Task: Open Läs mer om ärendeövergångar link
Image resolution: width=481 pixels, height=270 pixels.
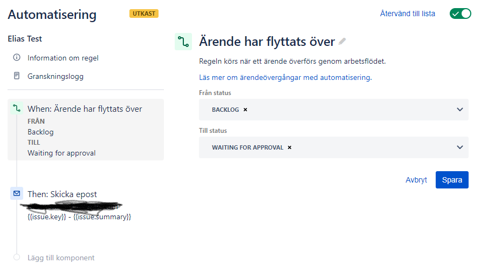Action: (x=285, y=77)
